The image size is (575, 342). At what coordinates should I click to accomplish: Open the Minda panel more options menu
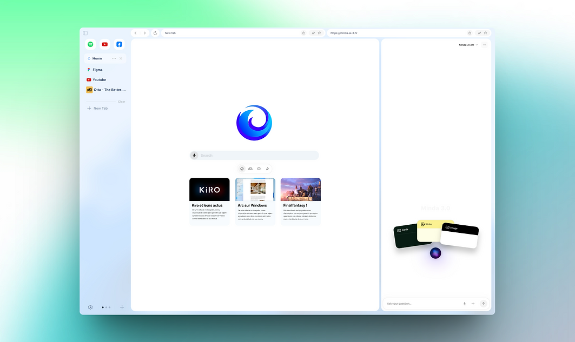(485, 45)
